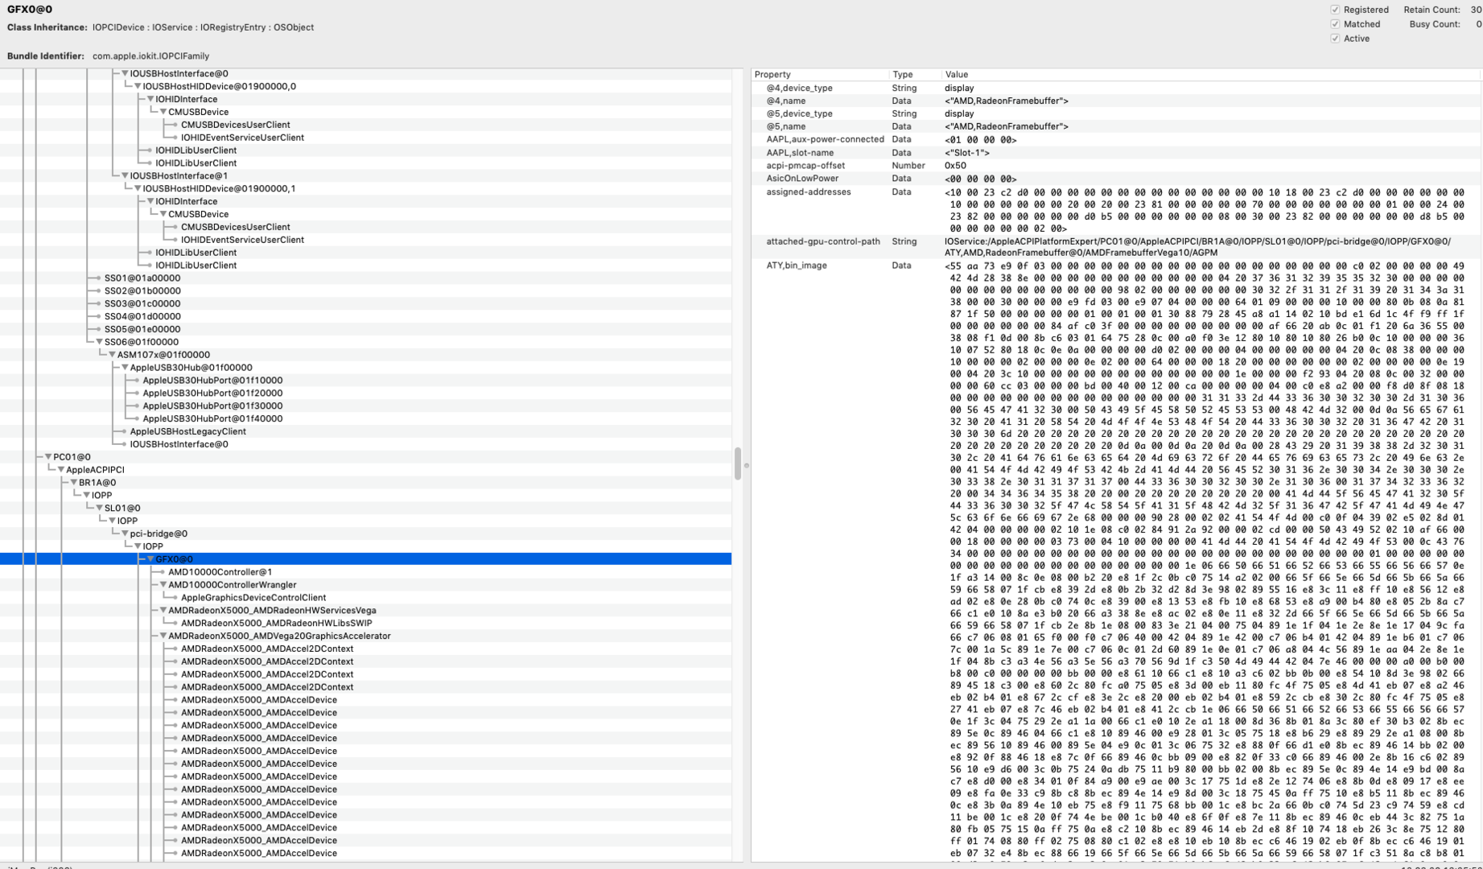Screen dimensions: 1483x869
Task: Select the AMD10000Controller@1 entry
Action: [220, 572]
